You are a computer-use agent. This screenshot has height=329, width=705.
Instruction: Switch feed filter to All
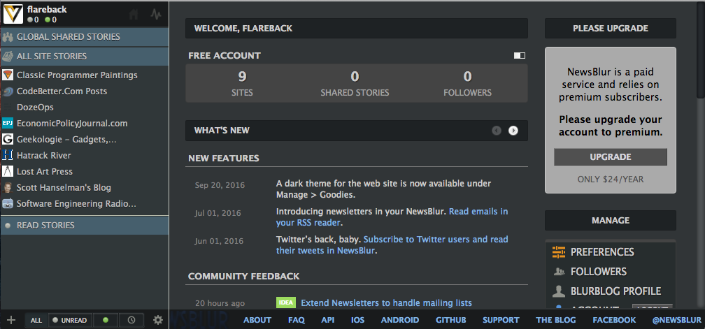tap(36, 321)
